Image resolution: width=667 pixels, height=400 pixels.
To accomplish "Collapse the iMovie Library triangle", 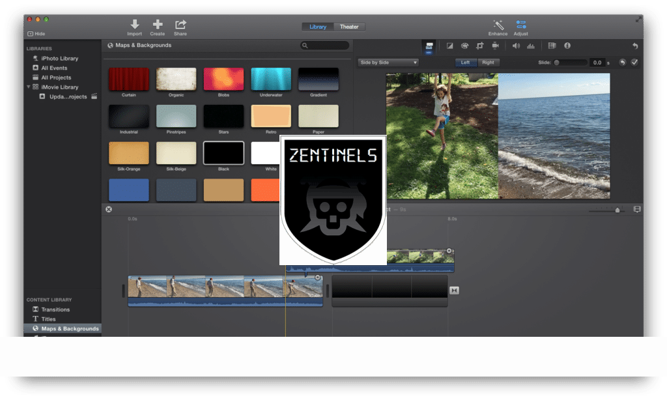I will [x=29, y=87].
